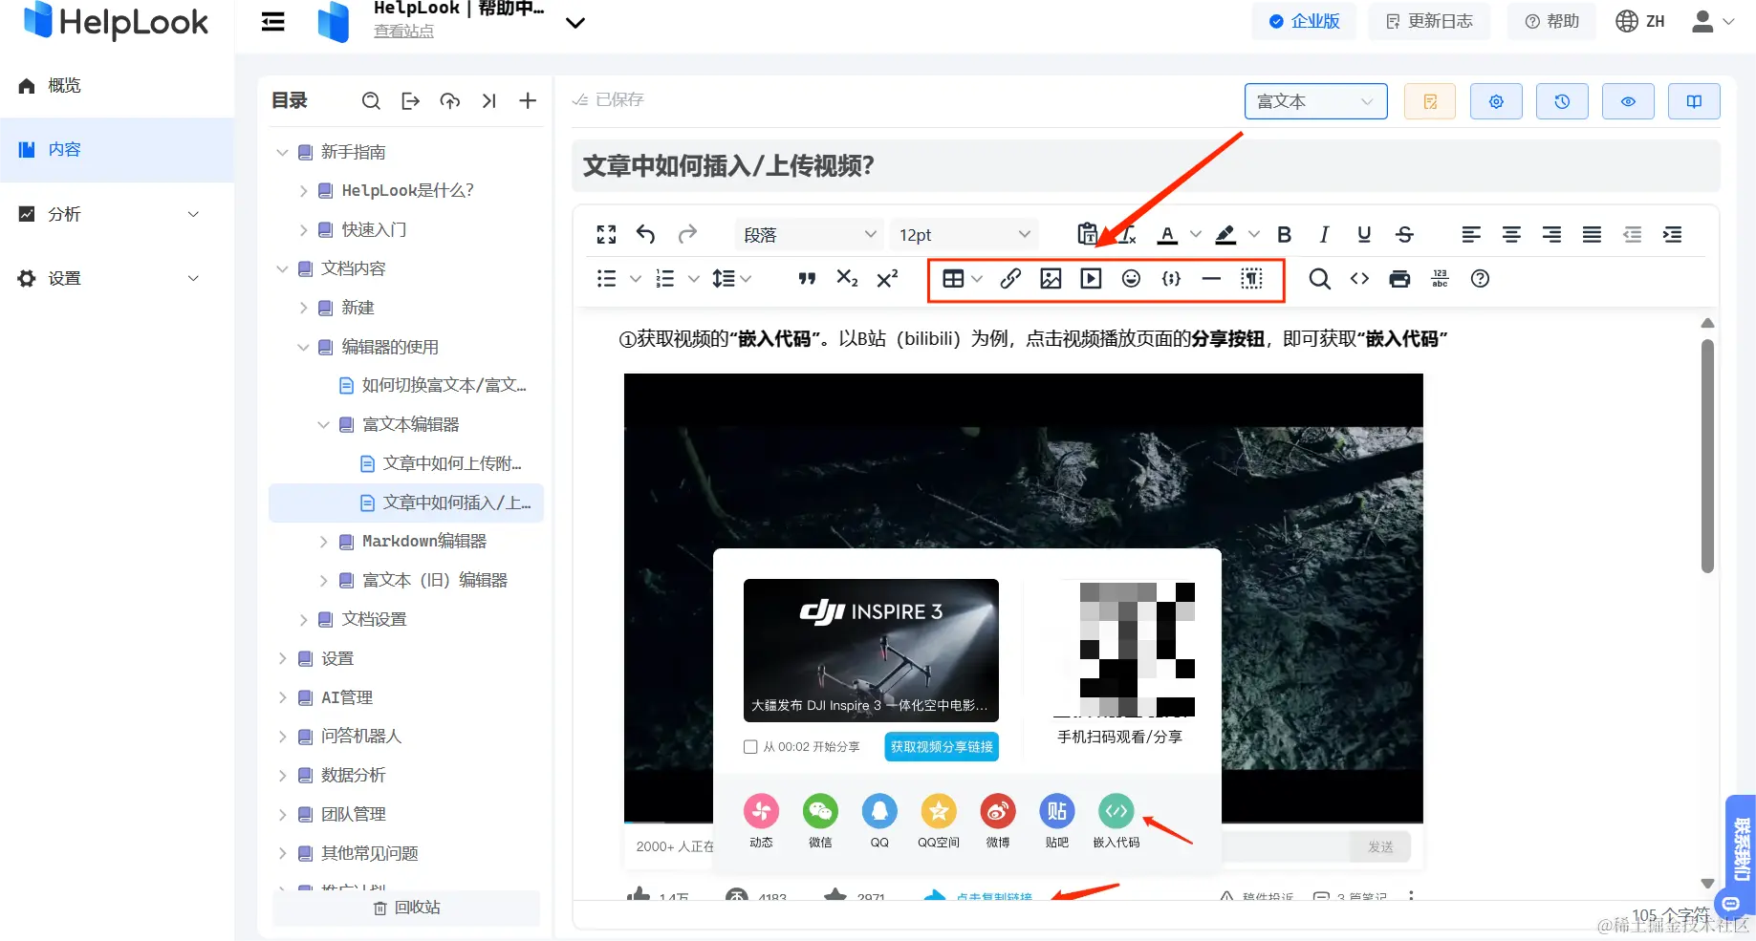Expand the text color options arrow
Image resolution: width=1756 pixels, height=941 pixels.
1195,234
